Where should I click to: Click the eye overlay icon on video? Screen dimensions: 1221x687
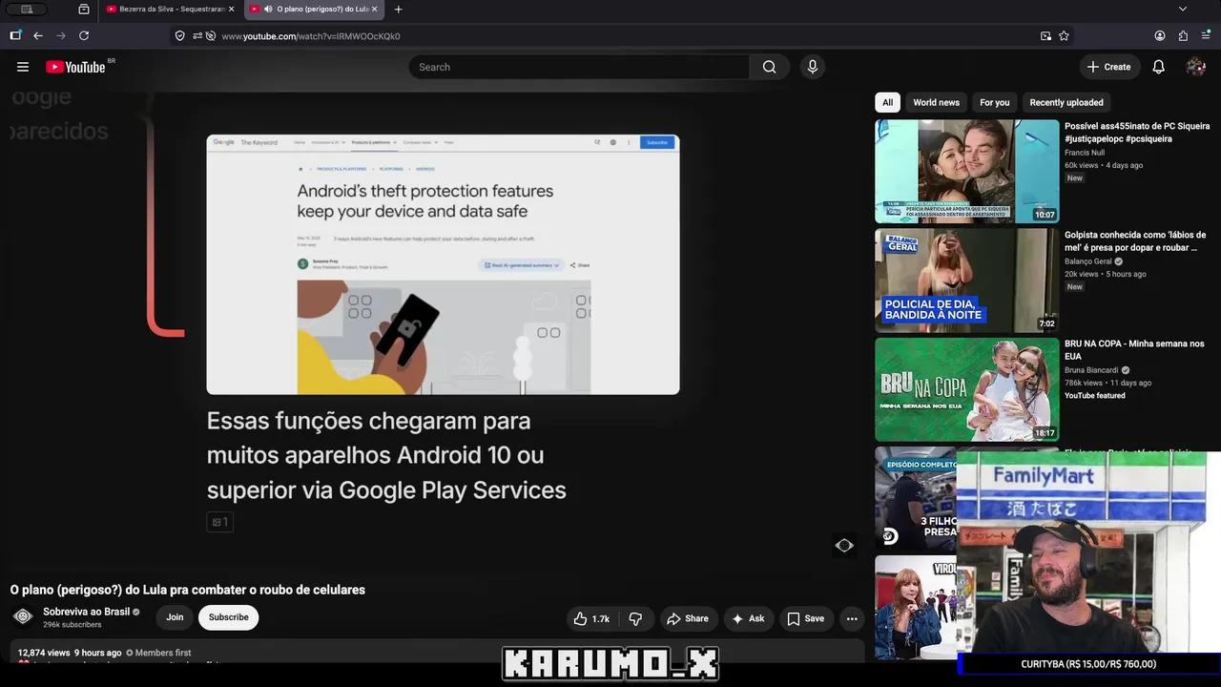click(844, 545)
